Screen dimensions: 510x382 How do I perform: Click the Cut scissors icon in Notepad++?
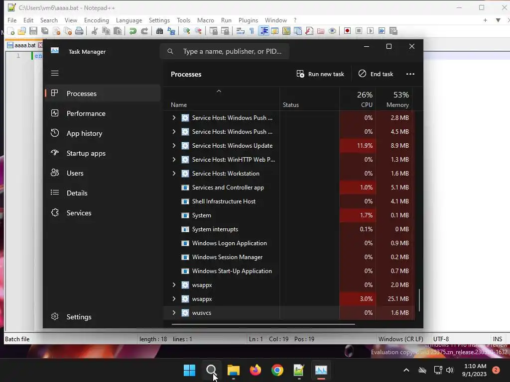click(94, 31)
